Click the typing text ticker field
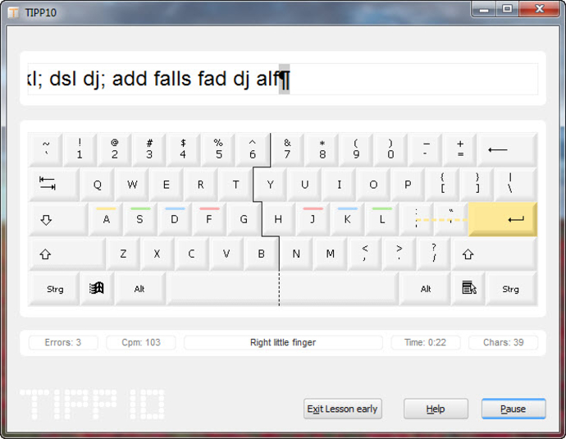The width and height of the screenshot is (566, 439). [282, 79]
